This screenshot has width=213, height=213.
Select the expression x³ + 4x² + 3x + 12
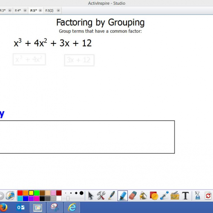point(53,43)
